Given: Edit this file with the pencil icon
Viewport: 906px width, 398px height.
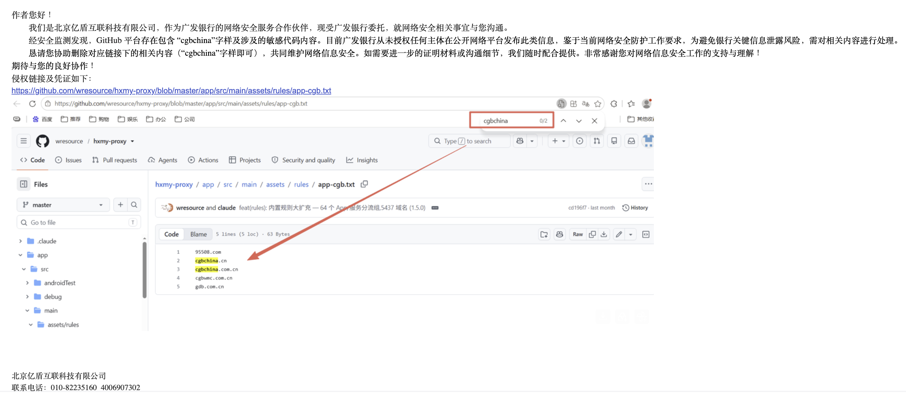Looking at the screenshot, I should tap(619, 234).
